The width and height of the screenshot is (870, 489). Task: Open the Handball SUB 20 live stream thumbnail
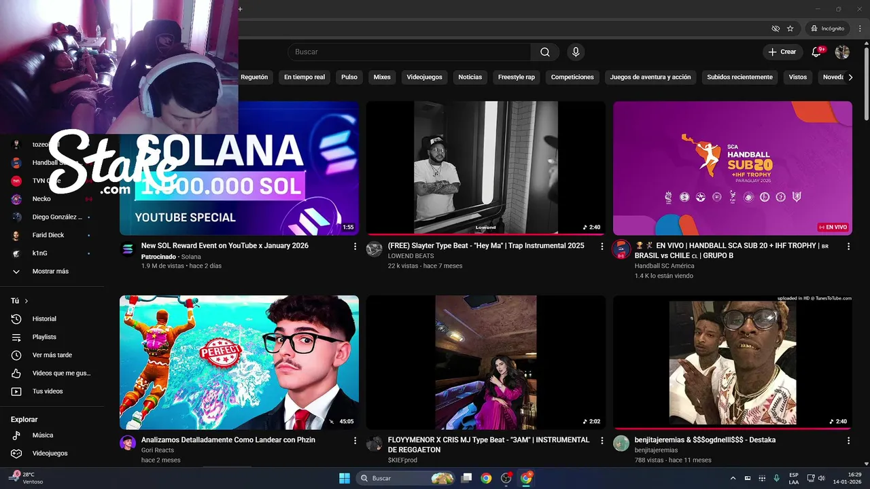(733, 168)
